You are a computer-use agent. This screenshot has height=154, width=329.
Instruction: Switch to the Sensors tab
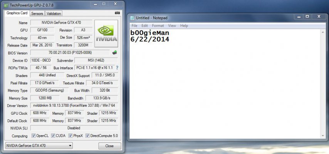37,13
